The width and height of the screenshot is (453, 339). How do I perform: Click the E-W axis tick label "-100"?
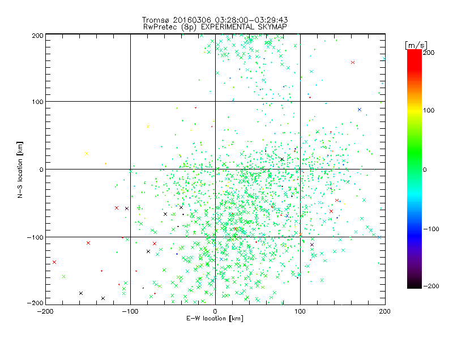pyautogui.click(x=130, y=311)
